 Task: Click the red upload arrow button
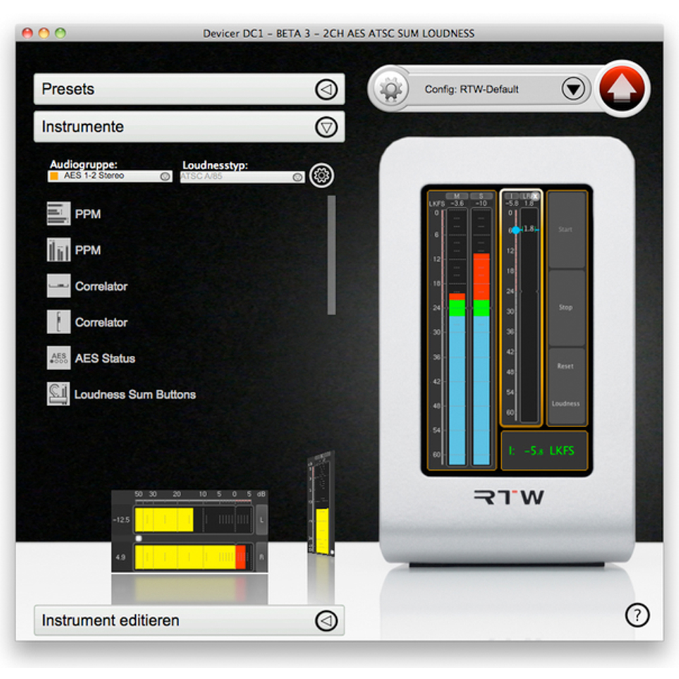(x=622, y=88)
